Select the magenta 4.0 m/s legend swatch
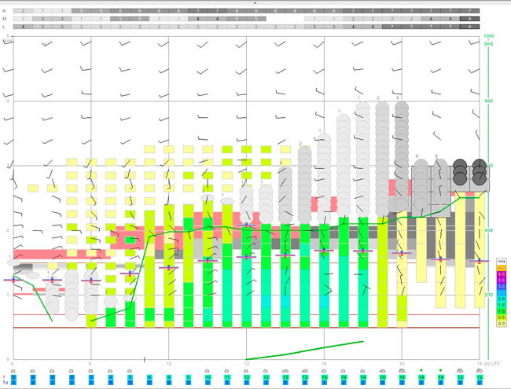This screenshot has width=511, height=389. (x=502, y=274)
